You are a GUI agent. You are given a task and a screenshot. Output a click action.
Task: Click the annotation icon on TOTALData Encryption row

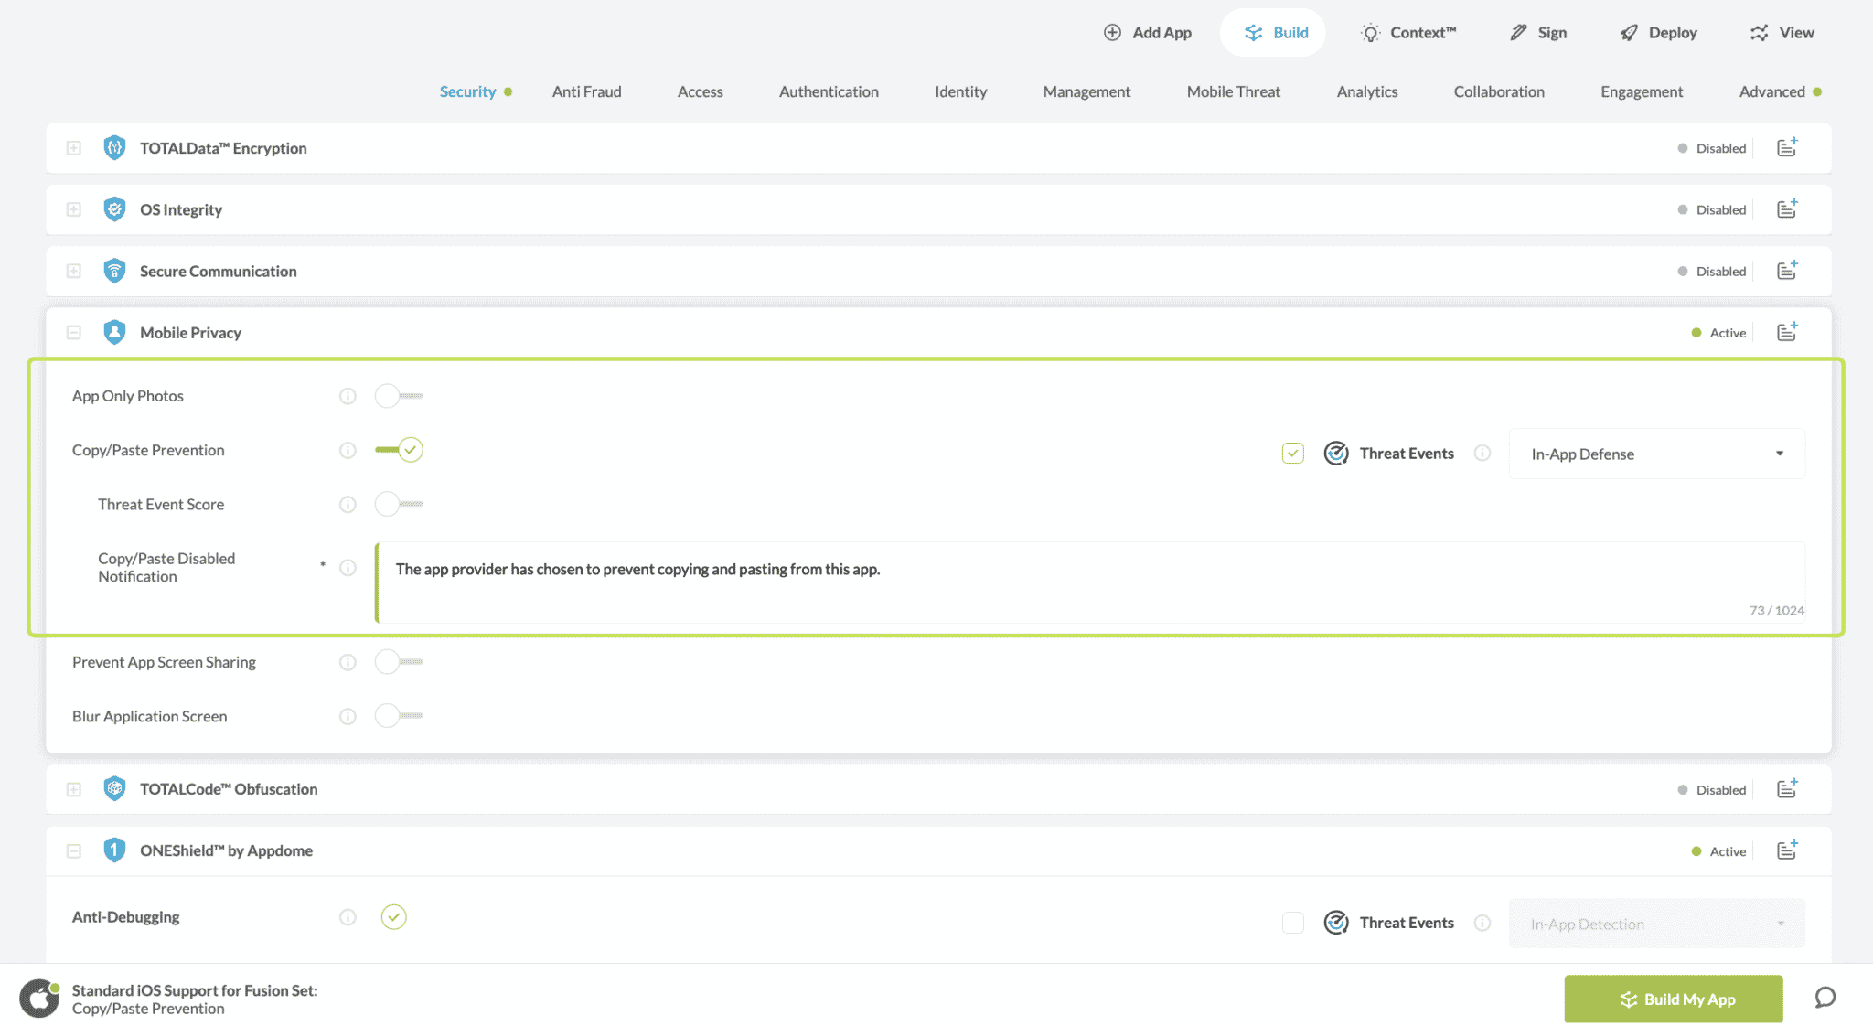coord(1786,147)
